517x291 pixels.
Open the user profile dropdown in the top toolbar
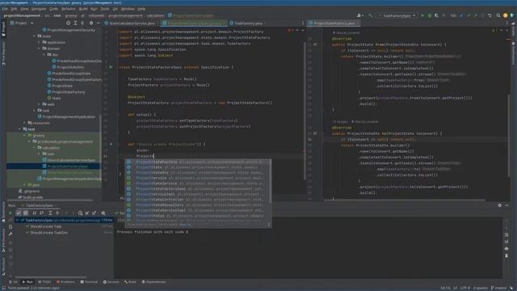pyautogui.click(x=360, y=15)
